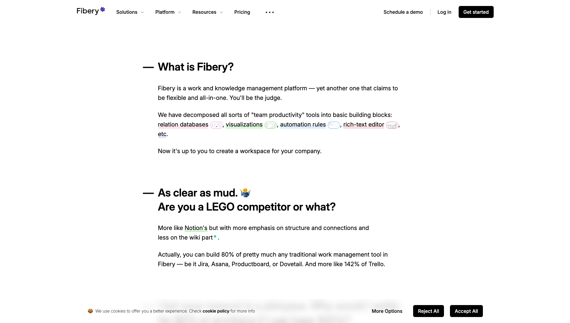Click the green asterisk footnote marker
Viewport: 570px width, 323px height.
pos(215,237)
